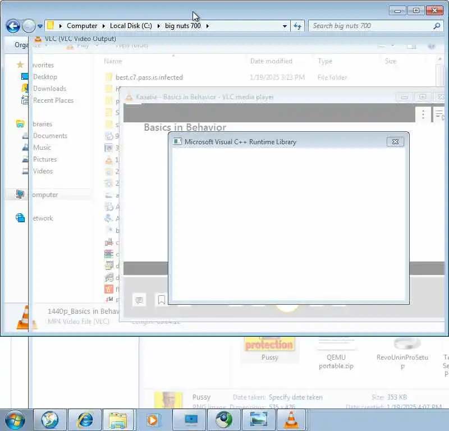
Task: Refresh the big nuts 700 folder
Action: pos(297,26)
